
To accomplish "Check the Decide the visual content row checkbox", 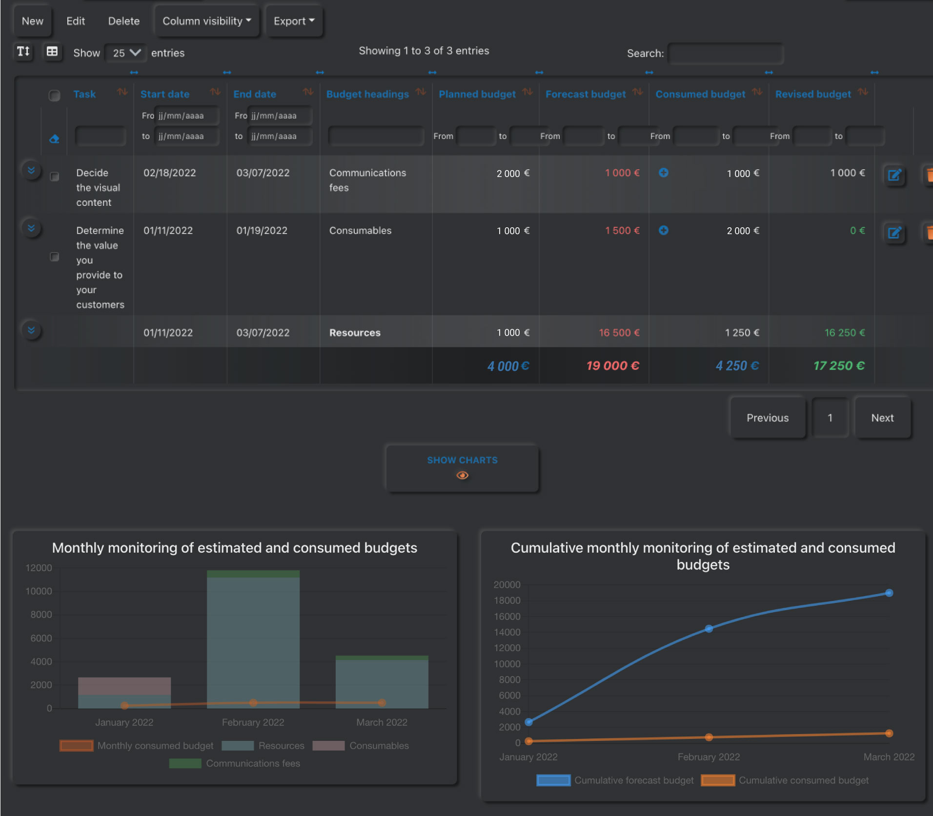I will (55, 176).
